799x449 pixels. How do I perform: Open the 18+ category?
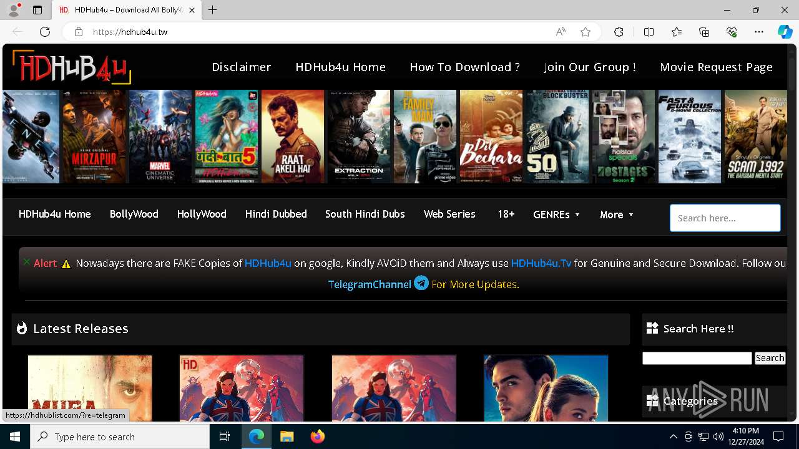(x=506, y=214)
